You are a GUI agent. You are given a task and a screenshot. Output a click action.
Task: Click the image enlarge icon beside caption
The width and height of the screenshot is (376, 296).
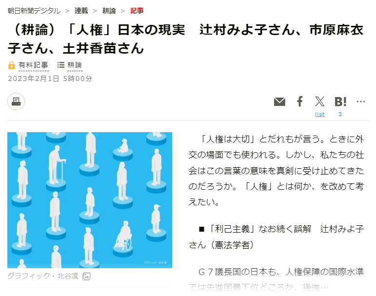click(x=86, y=276)
